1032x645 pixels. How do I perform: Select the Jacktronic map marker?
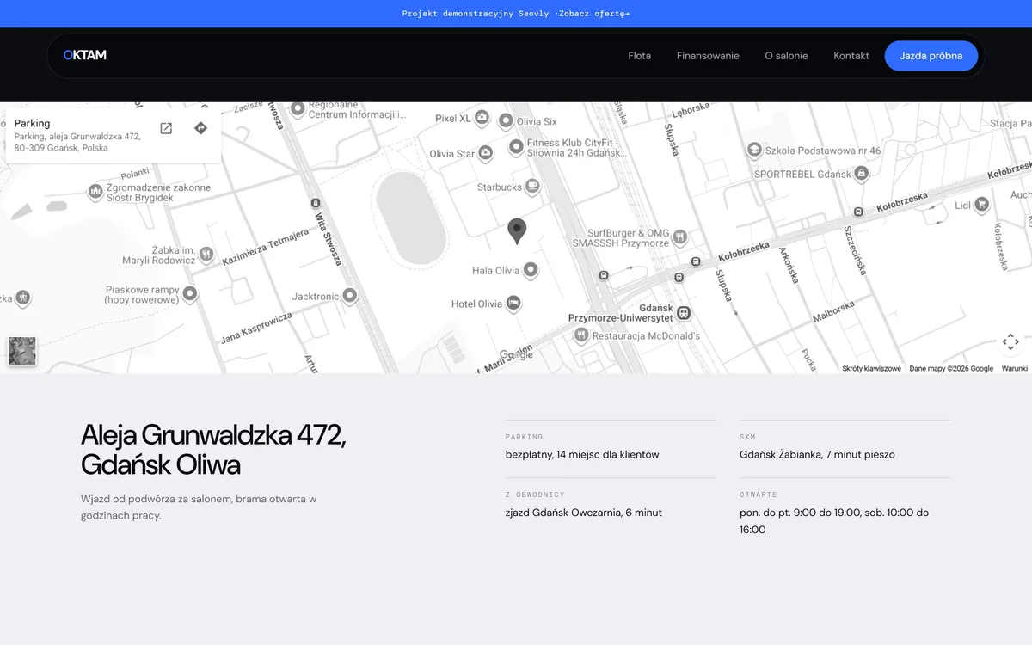coord(350,296)
